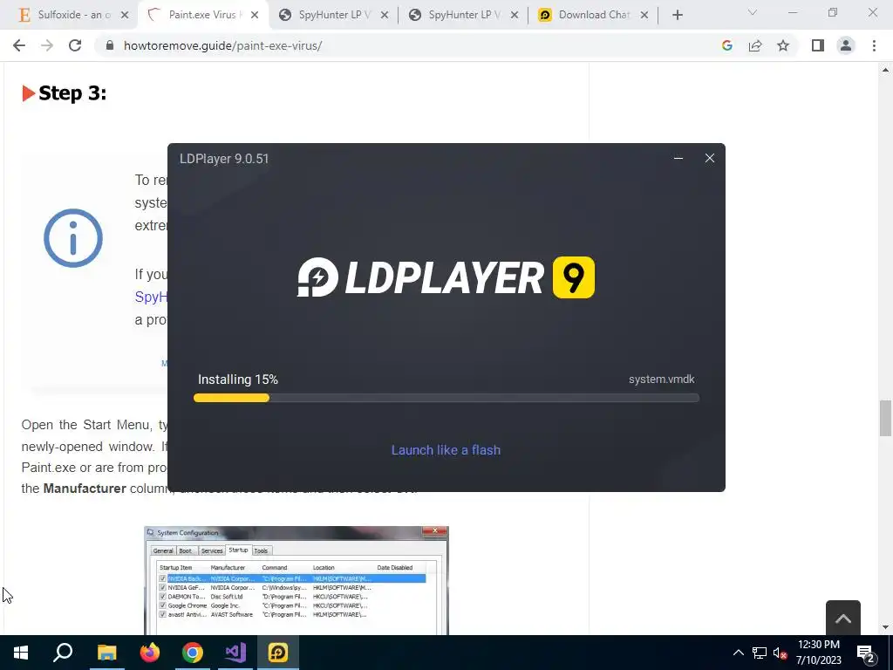This screenshot has width=893, height=670.
Task: Click the 'Launch like a flash' text
Action: [446, 450]
